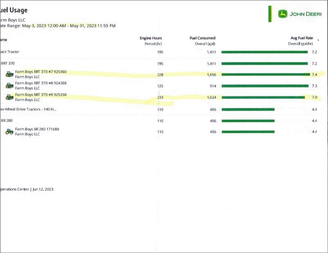The width and height of the screenshot is (328, 253).
Task: Click engine hours value 228
Action: pyautogui.click(x=160, y=75)
